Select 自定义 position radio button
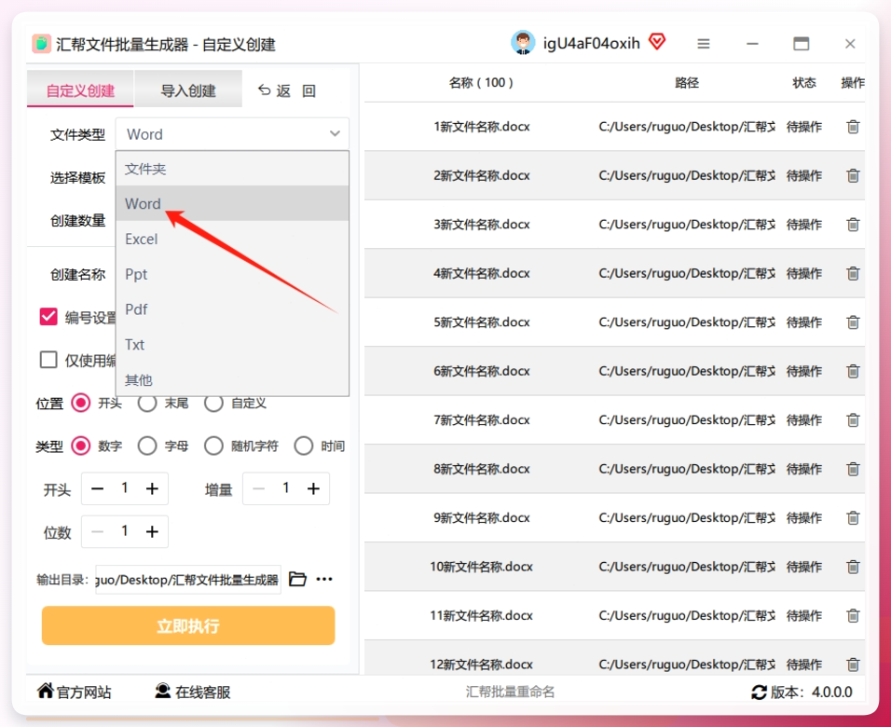This screenshot has width=891, height=727. tap(213, 403)
